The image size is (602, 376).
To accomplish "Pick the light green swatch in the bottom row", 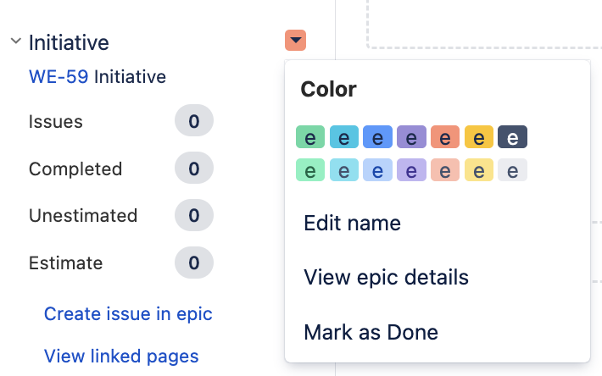I will coord(310,170).
